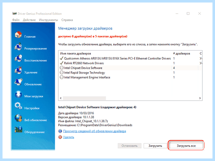Screen dimensions: 215x161
Task: Click the Менеджер загрузки драйверов heading
Action: (85, 28)
